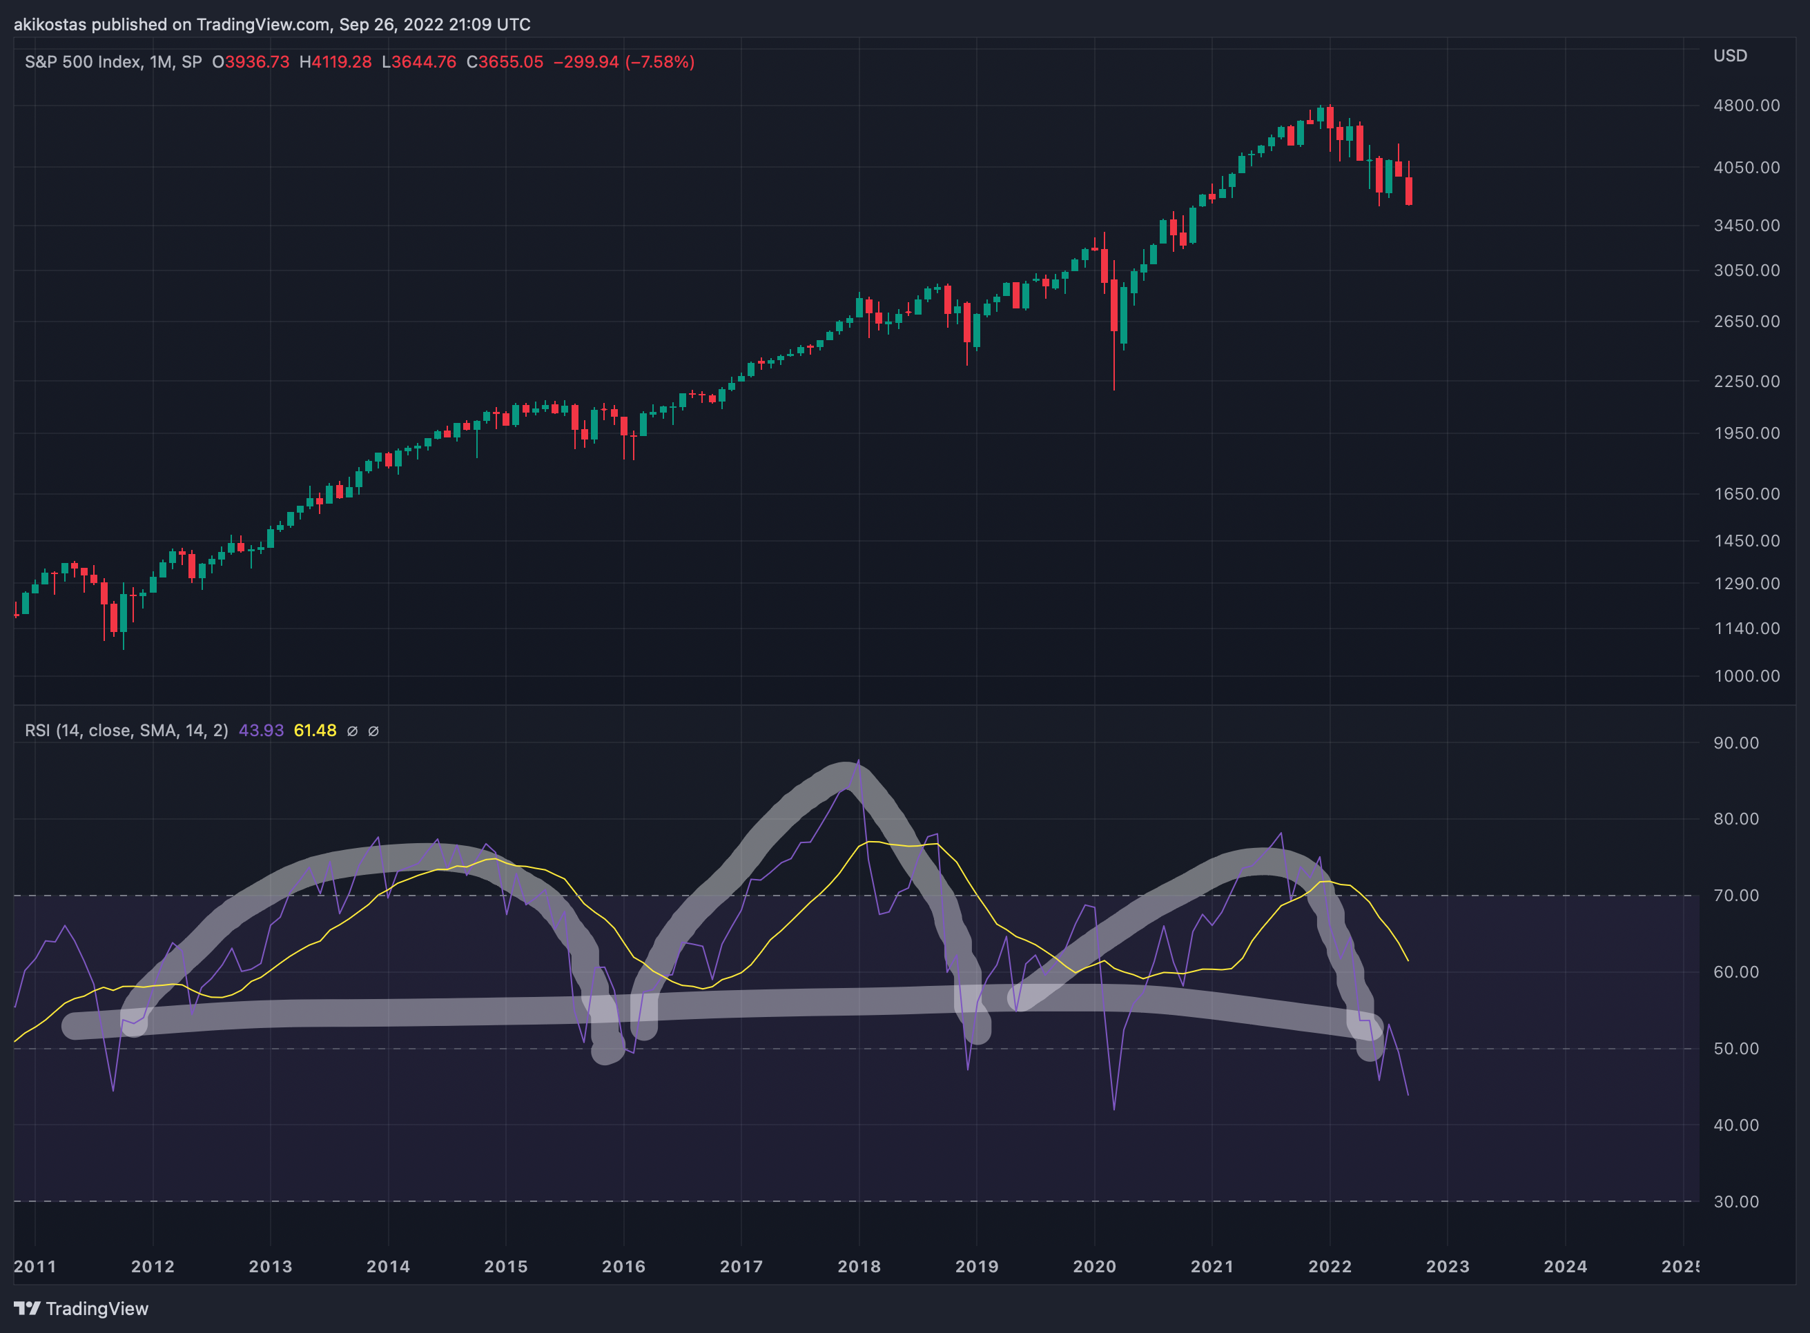This screenshot has height=1333, width=1810.
Task: Click the 2250.00 price axis label
Action: 1746,382
